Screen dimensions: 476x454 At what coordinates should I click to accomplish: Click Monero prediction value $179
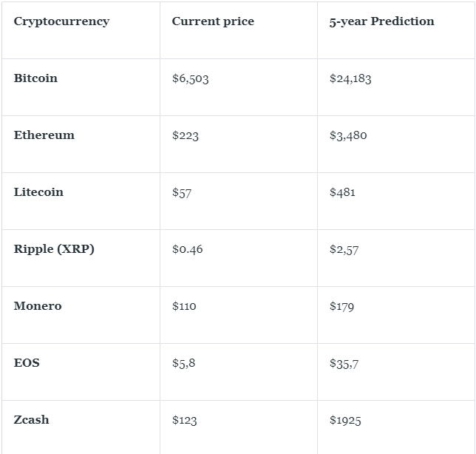(x=341, y=307)
